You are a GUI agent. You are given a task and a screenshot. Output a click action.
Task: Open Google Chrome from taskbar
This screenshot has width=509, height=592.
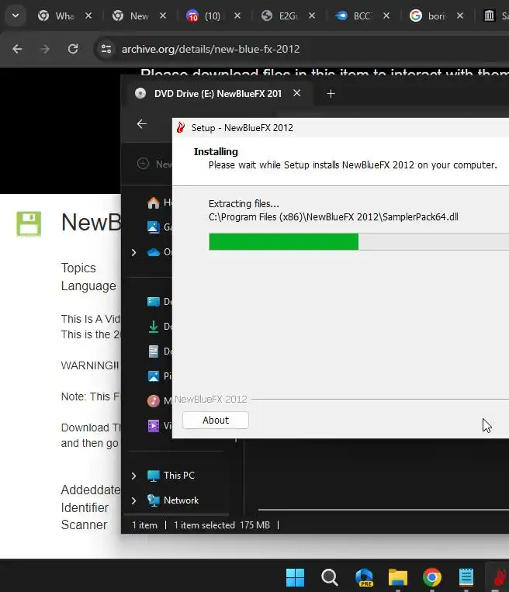(x=432, y=577)
